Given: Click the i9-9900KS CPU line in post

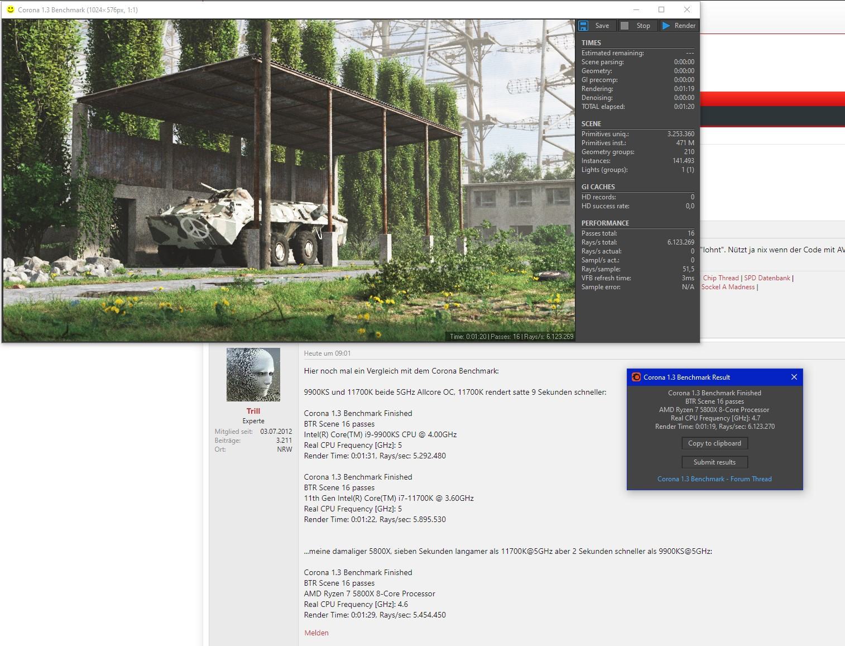Looking at the screenshot, I should pos(380,434).
